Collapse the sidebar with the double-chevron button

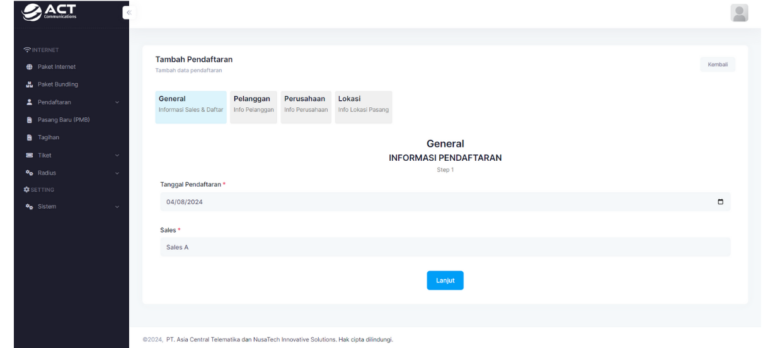click(129, 13)
